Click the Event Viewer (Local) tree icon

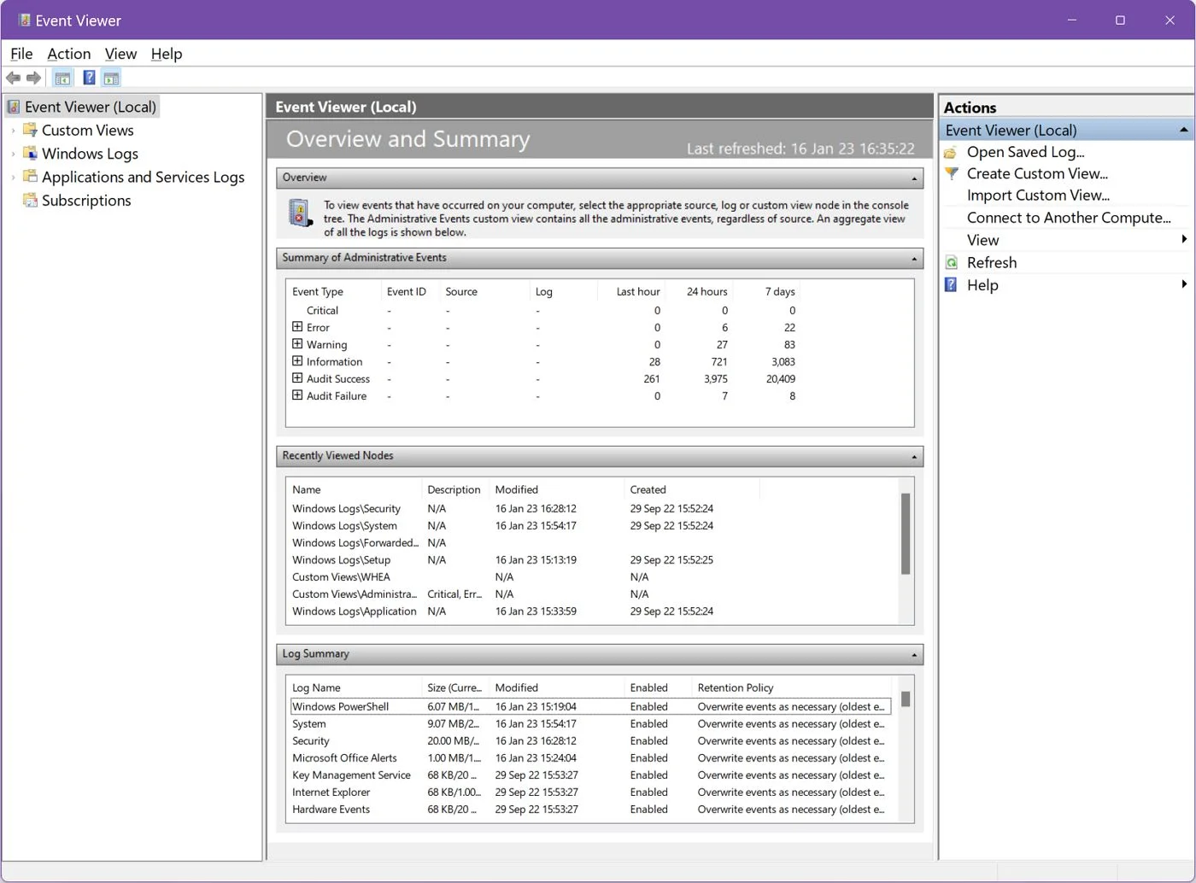point(14,107)
